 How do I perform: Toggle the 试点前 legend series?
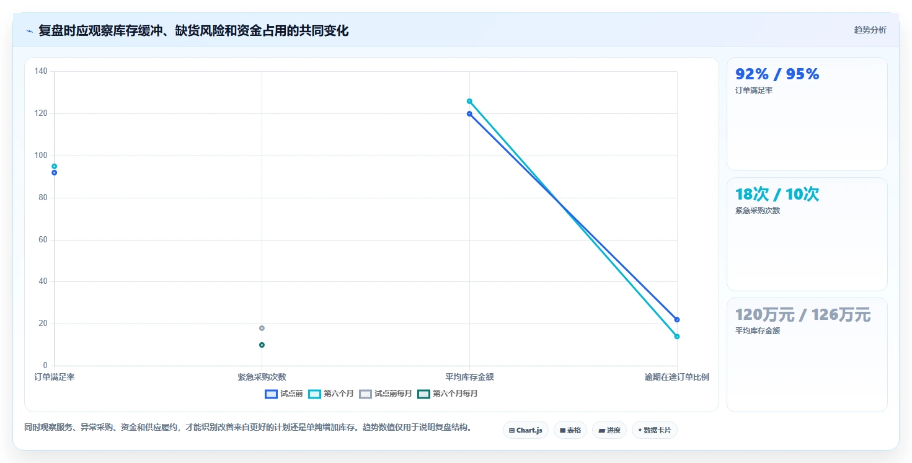click(284, 394)
